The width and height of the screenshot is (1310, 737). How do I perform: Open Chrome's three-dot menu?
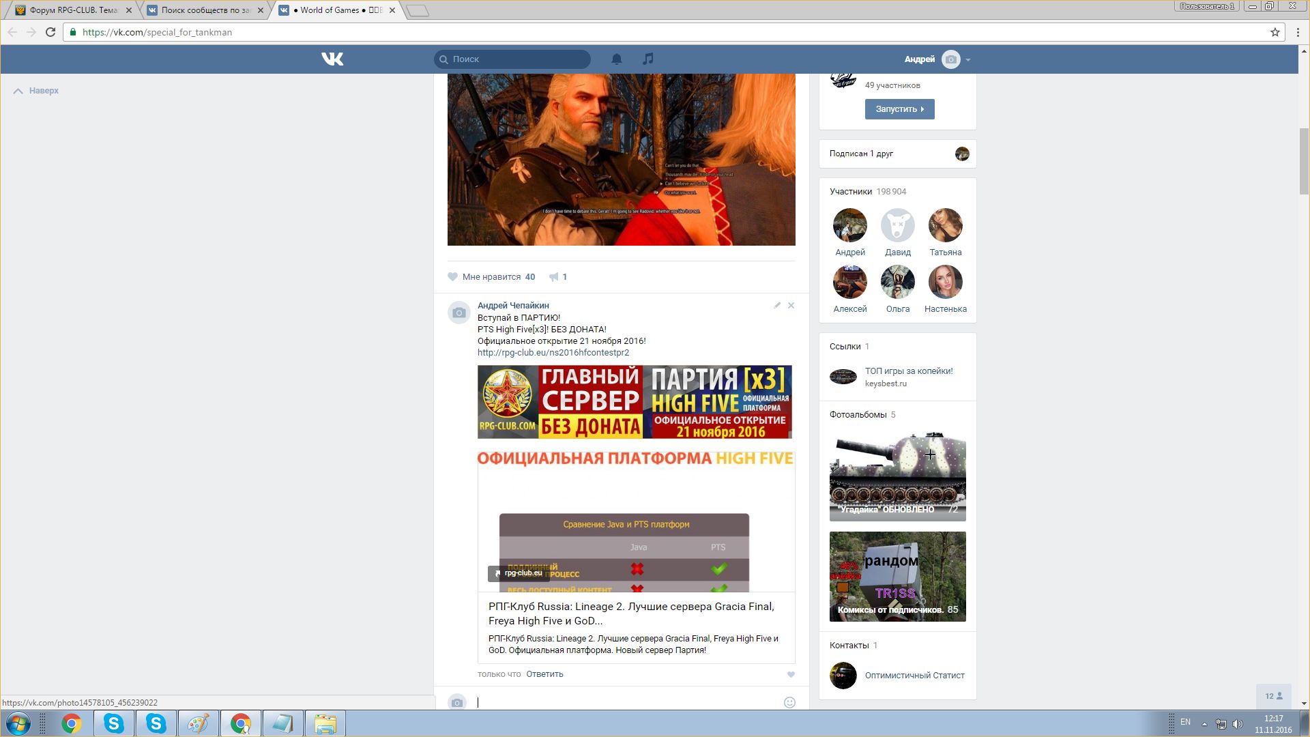[1298, 32]
